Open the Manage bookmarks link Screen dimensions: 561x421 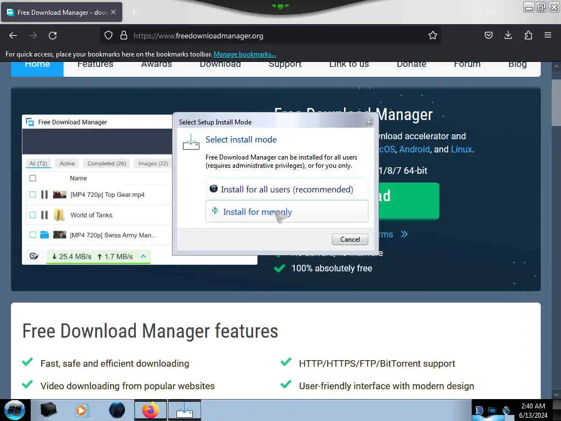(x=245, y=54)
